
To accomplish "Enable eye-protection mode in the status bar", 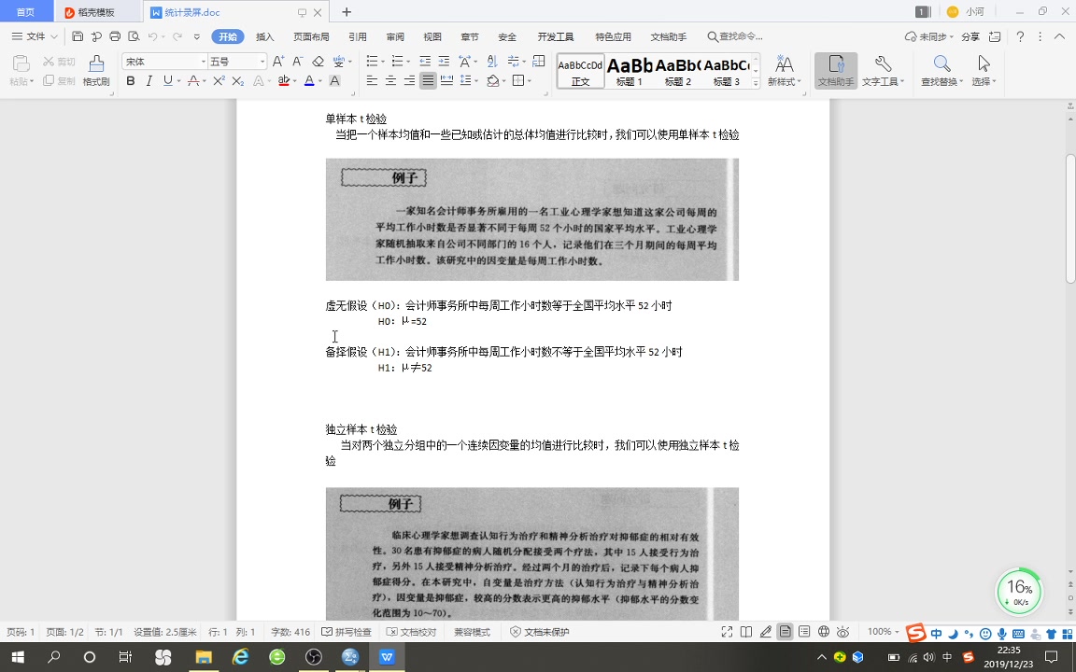I will (x=842, y=632).
